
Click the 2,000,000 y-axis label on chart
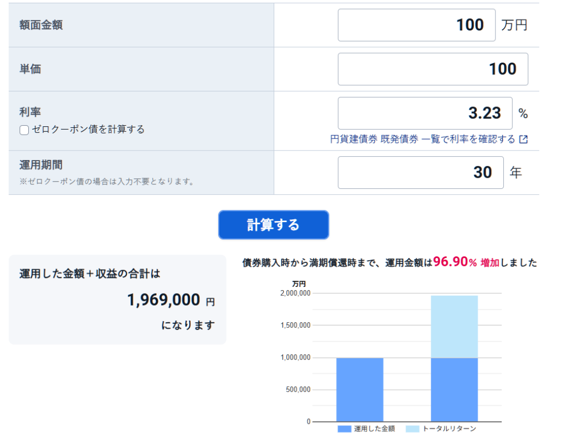click(x=295, y=293)
